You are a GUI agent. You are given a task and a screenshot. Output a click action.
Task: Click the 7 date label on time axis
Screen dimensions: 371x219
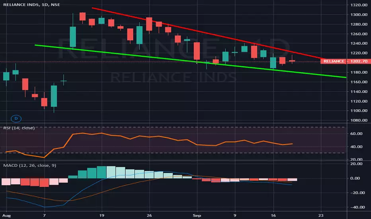click(x=44, y=215)
